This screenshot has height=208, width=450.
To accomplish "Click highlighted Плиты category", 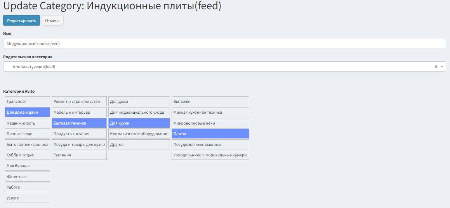I will pyautogui.click(x=210, y=134).
